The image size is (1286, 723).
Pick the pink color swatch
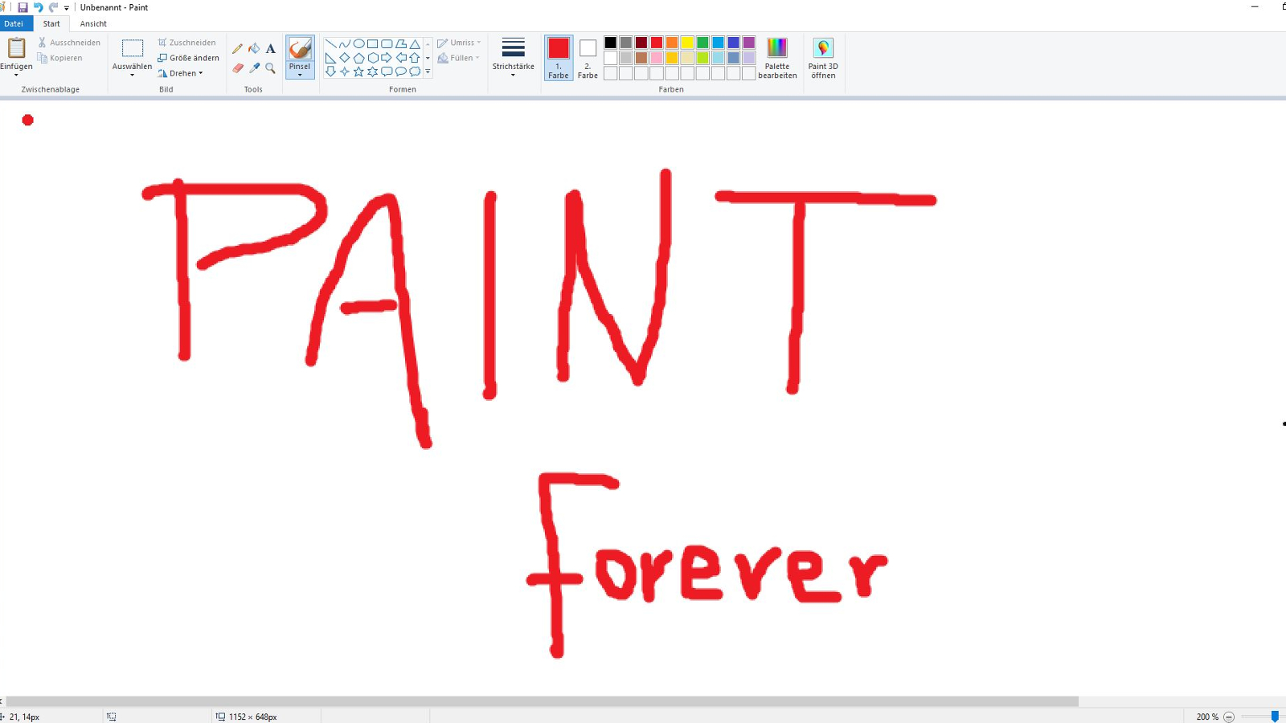(x=657, y=58)
